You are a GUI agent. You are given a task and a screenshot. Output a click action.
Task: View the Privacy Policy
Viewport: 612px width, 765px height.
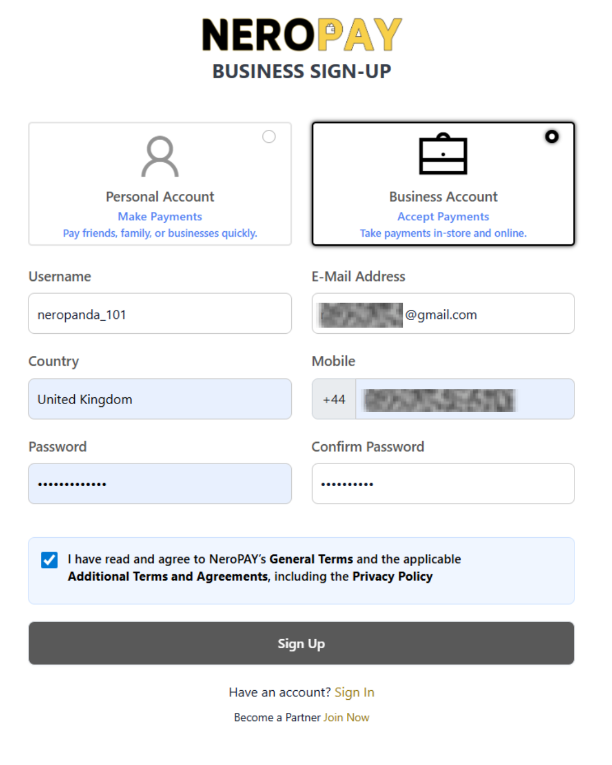click(392, 576)
